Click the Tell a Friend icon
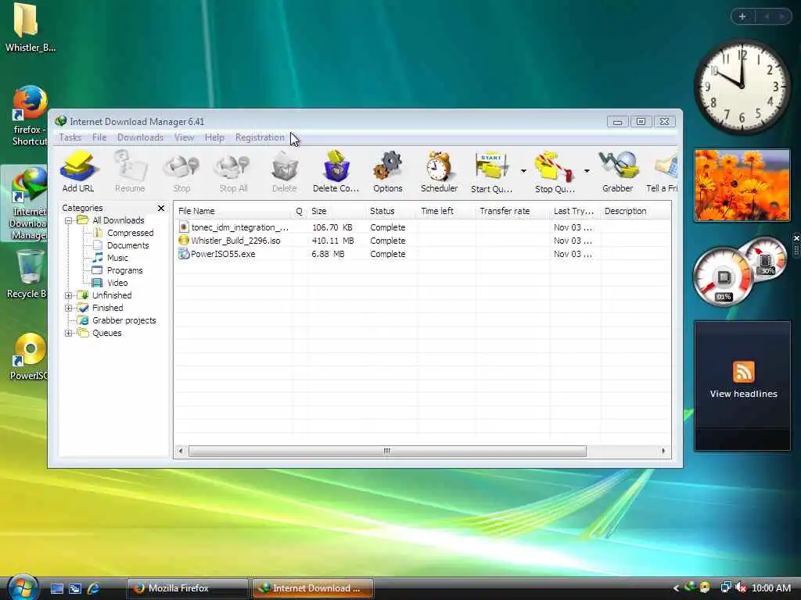Viewport: 801px width, 600px height. (x=662, y=172)
